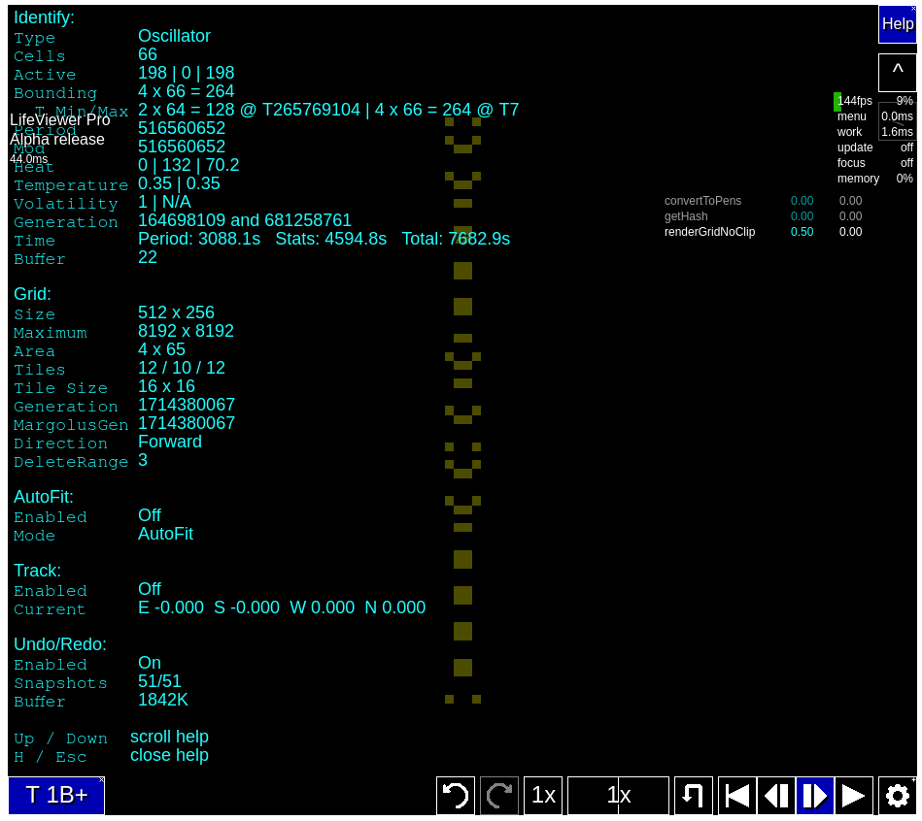Image resolution: width=922 pixels, height=821 pixels.
Task: Open the settings gear
Action: pos(897,795)
